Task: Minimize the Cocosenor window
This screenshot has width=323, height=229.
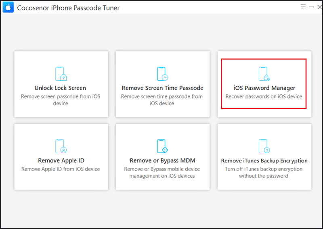Action: [311, 7]
